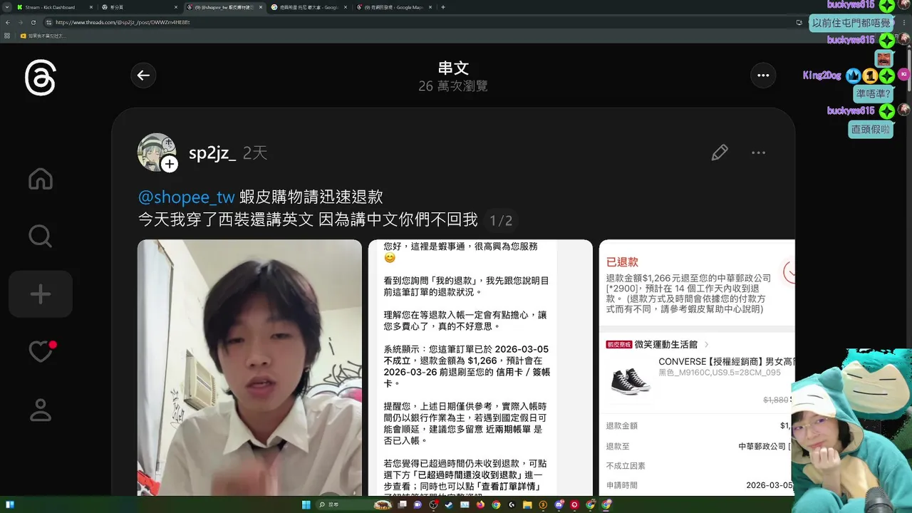Create a new thread with plus button
912x513 pixels.
point(40,294)
